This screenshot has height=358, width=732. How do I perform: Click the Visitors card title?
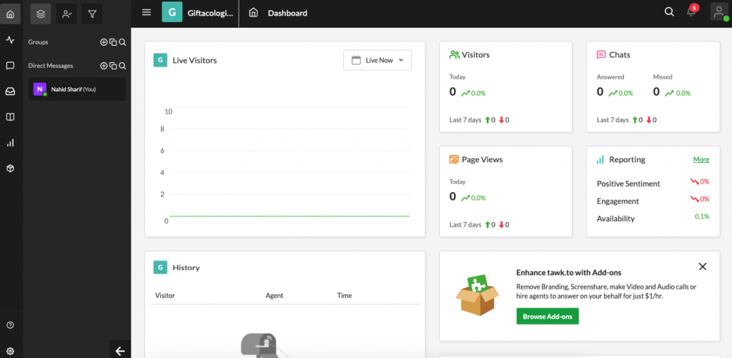point(475,54)
